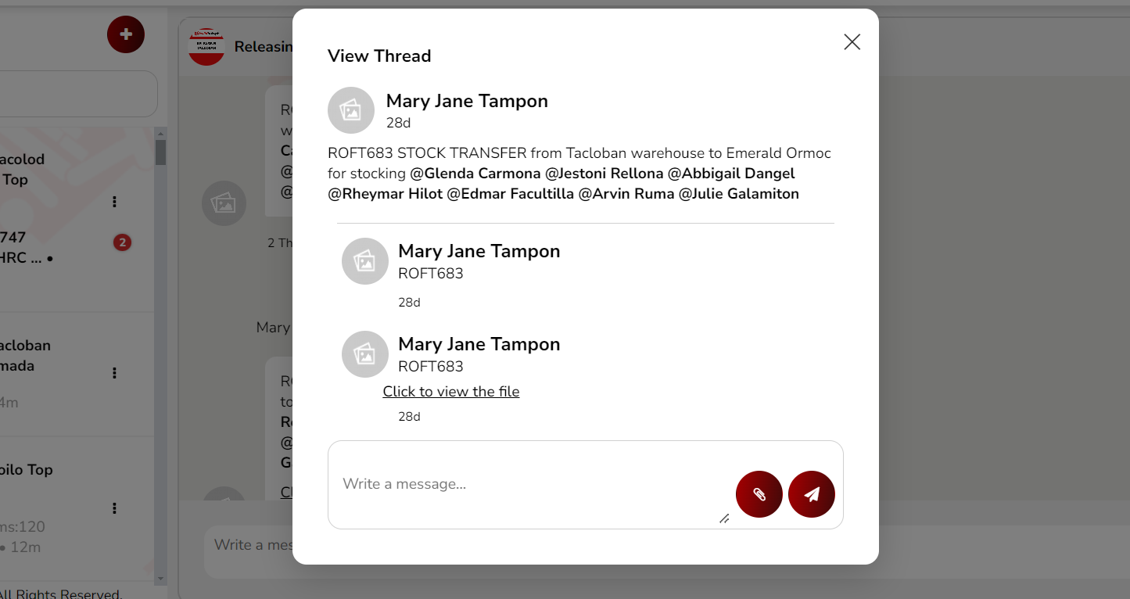Click the paperclip attach button in thread
The width and height of the screenshot is (1130, 599).
click(759, 494)
